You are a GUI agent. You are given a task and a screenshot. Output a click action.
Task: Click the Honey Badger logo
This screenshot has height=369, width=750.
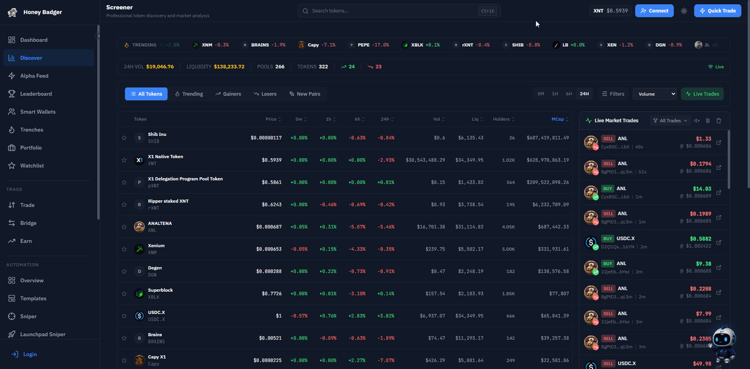click(12, 12)
